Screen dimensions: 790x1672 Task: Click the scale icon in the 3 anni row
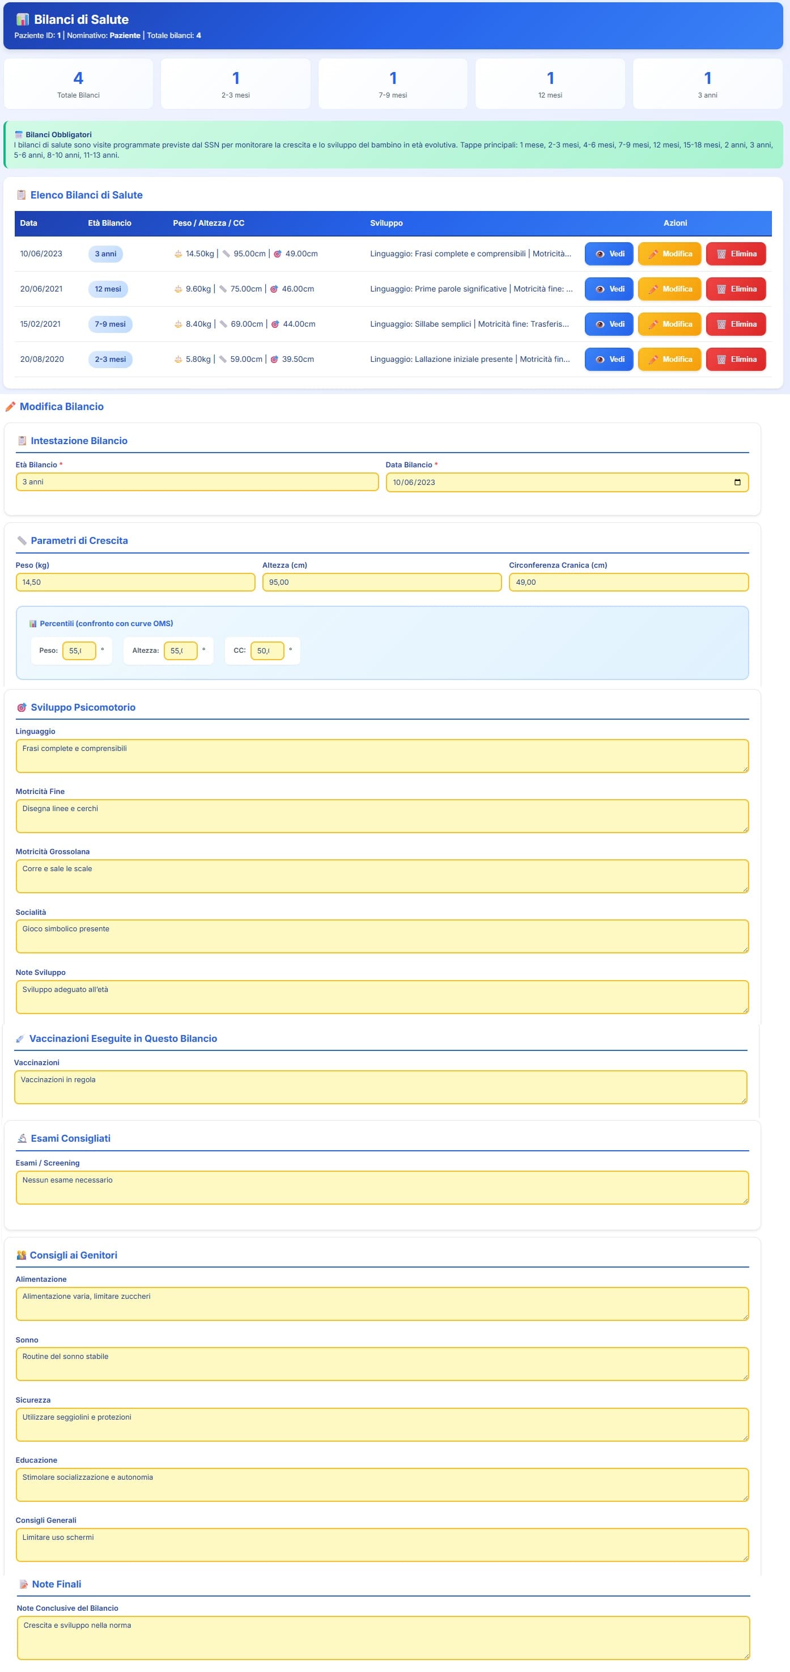(x=179, y=255)
